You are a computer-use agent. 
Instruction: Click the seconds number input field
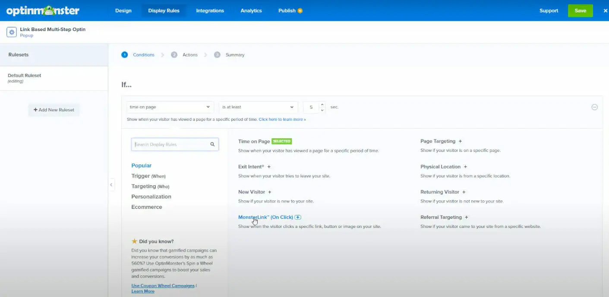[311, 107]
